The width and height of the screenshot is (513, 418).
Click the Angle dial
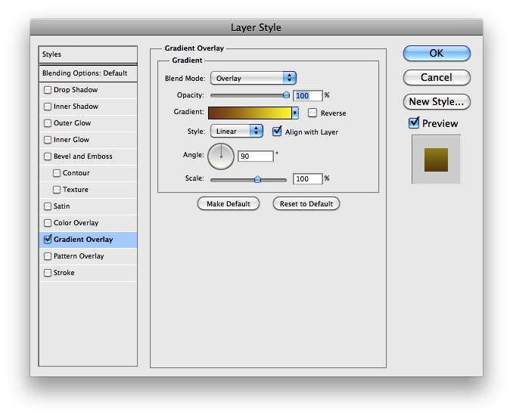click(x=221, y=156)
